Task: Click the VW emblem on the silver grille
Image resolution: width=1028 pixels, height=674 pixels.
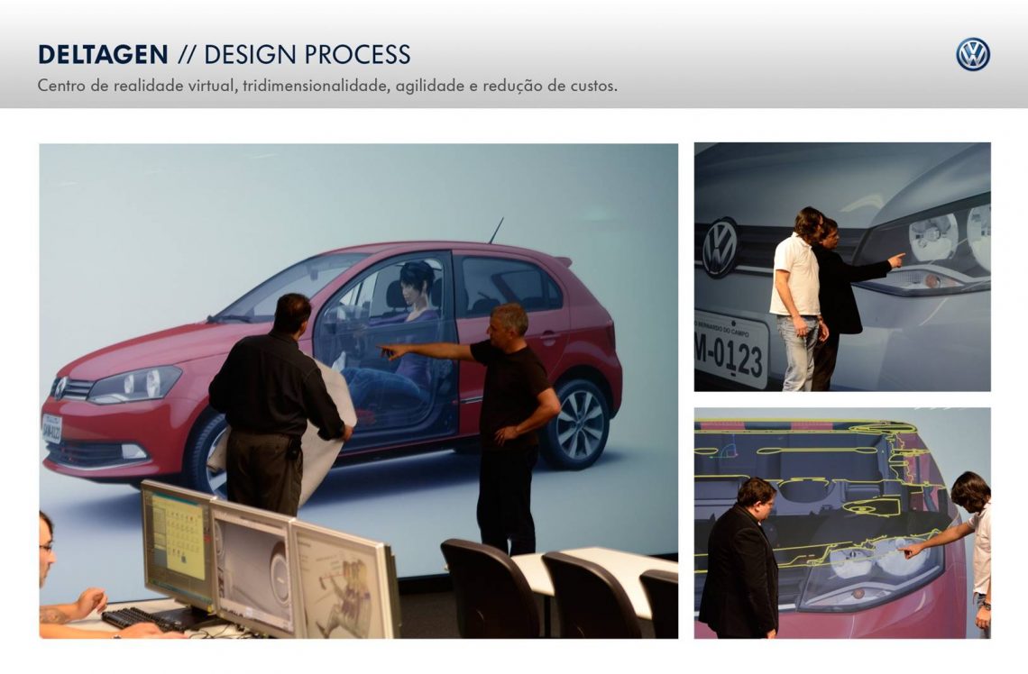Action: 721,246
